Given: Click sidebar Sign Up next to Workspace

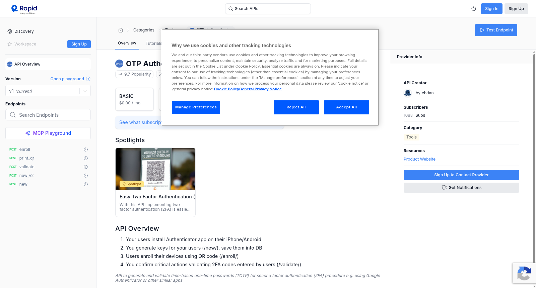Looking at the screenshot, I should point(79,44).
